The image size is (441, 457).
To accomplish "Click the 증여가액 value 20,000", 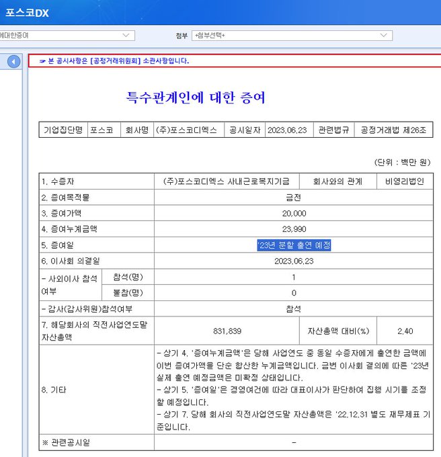I will coord(294,213).
